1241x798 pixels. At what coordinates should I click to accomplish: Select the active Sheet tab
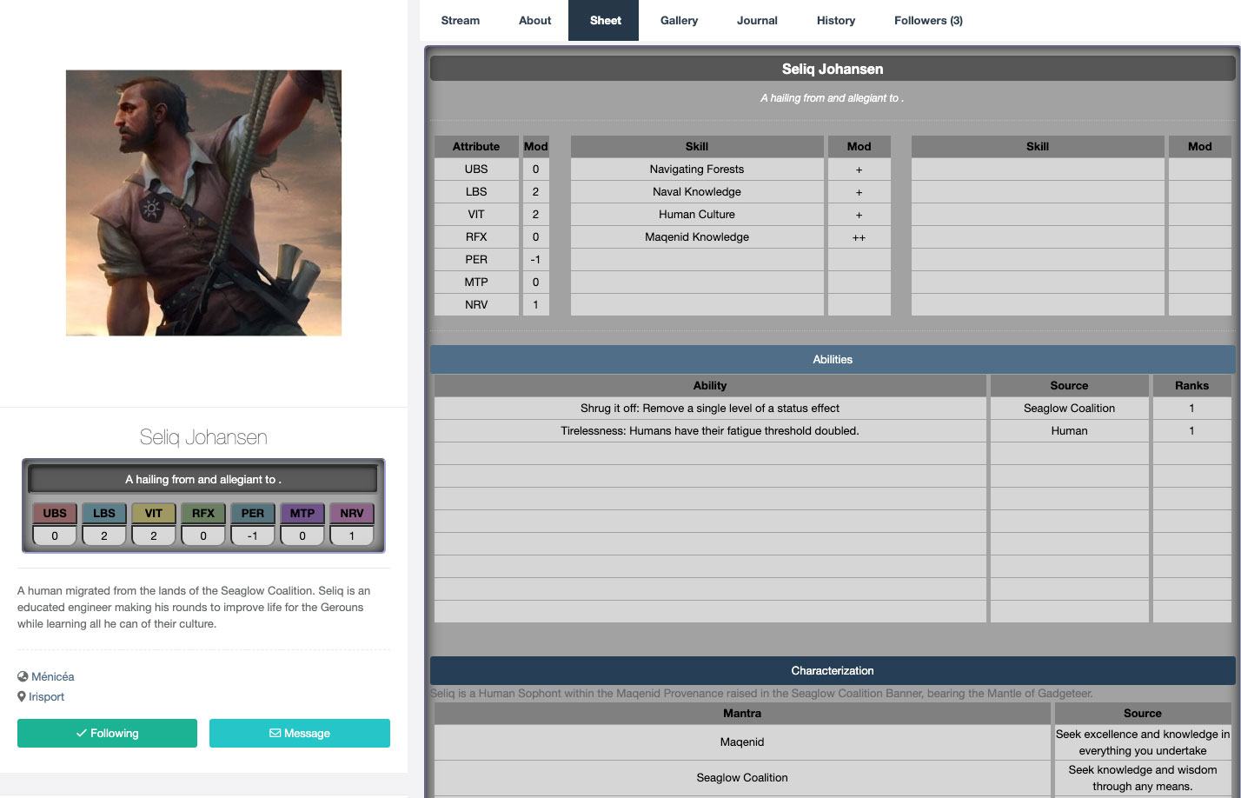[605, 20]
